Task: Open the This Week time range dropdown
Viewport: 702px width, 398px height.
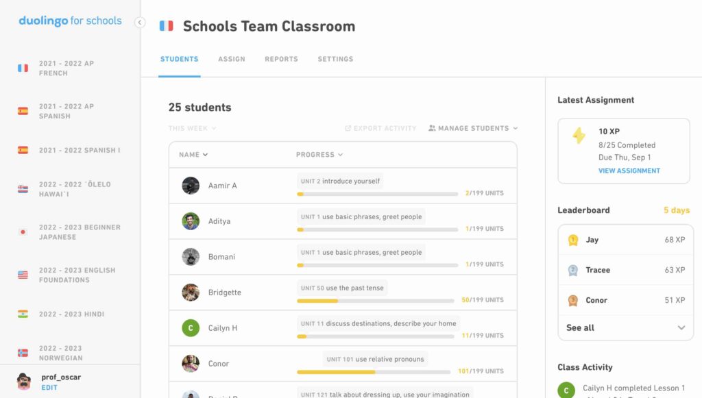Action: click(193, 128)
